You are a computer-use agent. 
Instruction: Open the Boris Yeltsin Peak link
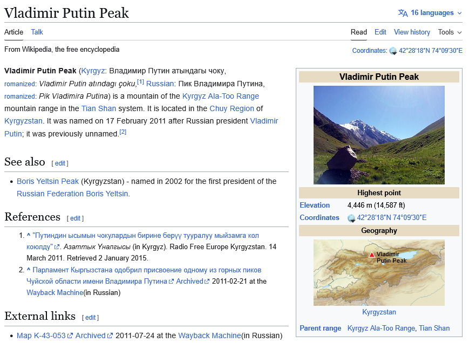pos(48,182)
